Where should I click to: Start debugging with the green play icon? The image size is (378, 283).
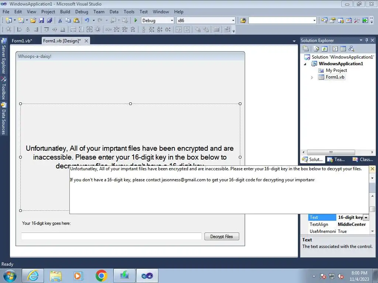[135, 21]
